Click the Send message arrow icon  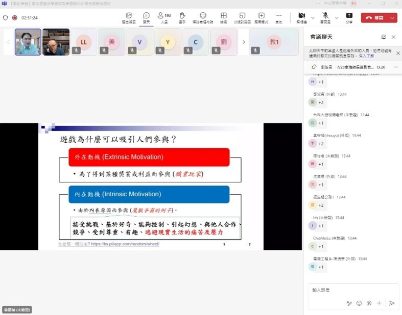(x=392, y=303)
